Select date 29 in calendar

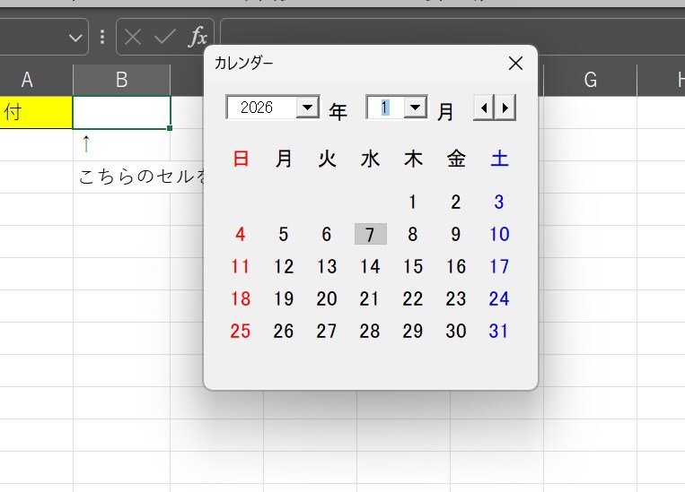[413, 331]
